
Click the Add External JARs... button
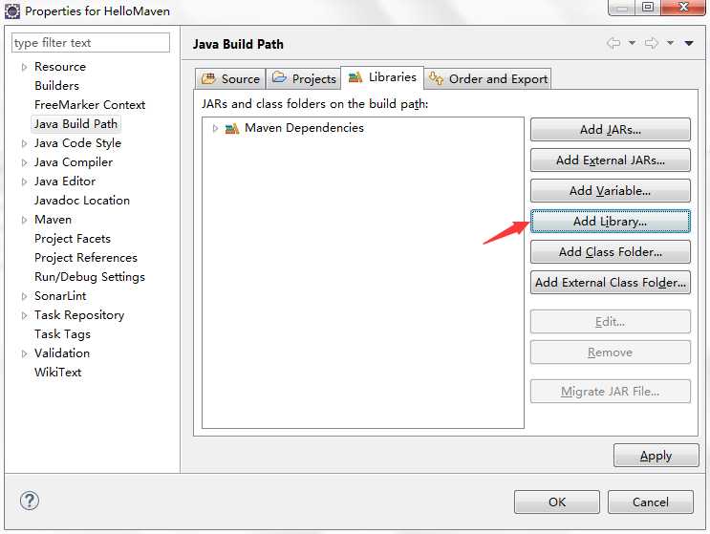point(611,160)
